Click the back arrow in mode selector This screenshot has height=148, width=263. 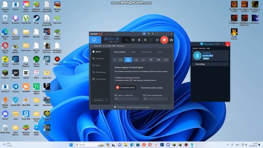pos(115,60)
